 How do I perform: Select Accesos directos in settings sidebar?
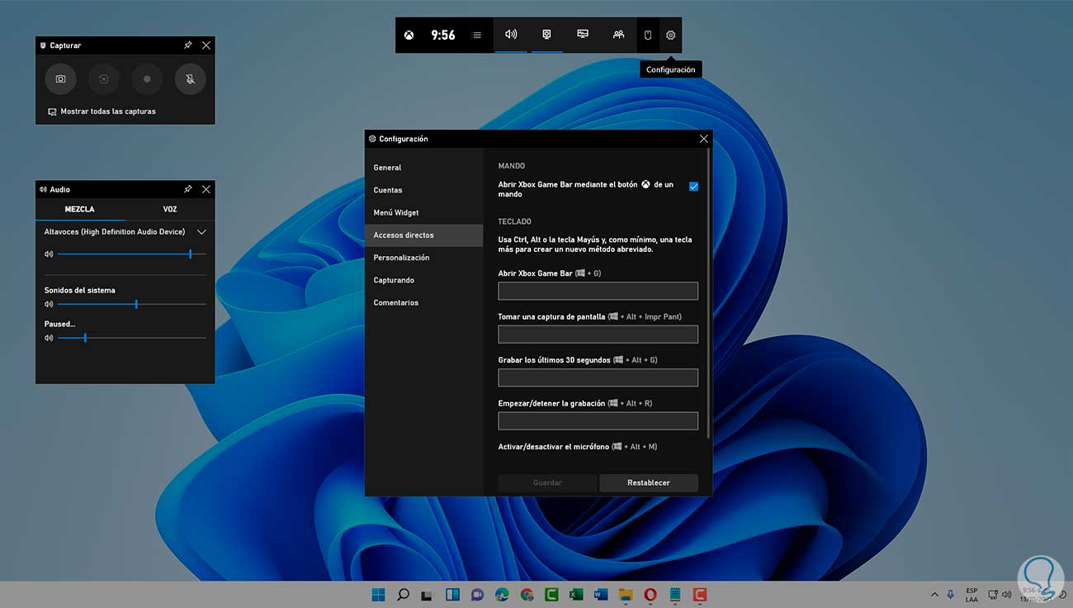424,235
